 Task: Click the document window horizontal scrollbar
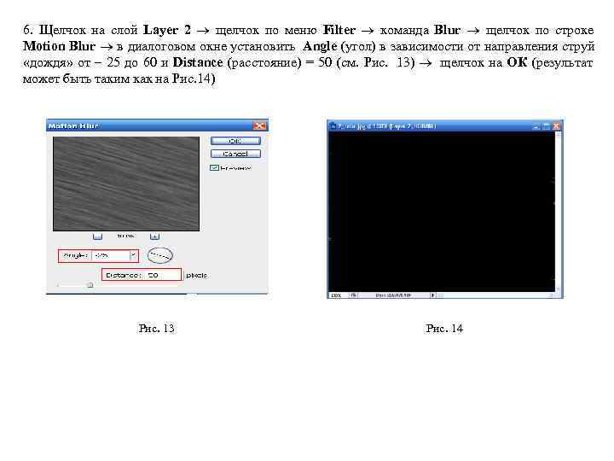495,295
